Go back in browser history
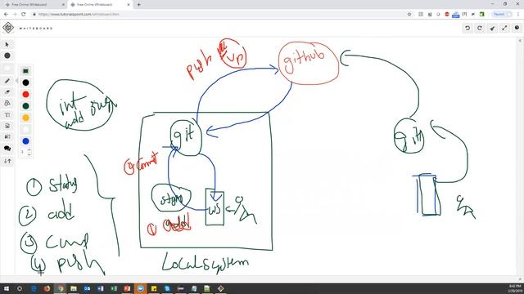 pyautogui.click(x=6, y=15)
